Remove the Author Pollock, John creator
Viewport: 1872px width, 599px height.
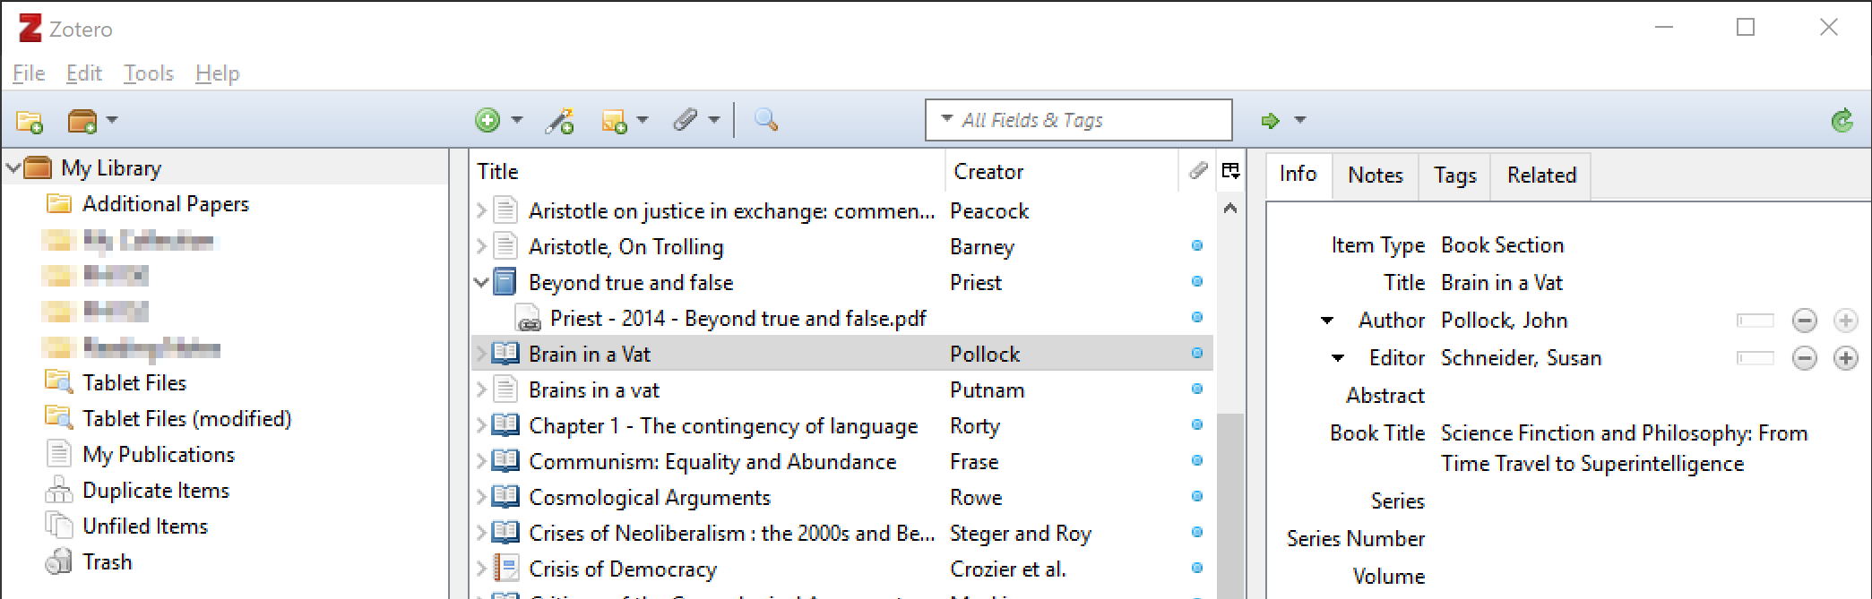click(x=1804, y=321)
